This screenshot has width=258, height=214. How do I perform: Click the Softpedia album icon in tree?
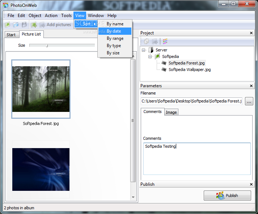(x=157, y=56)
